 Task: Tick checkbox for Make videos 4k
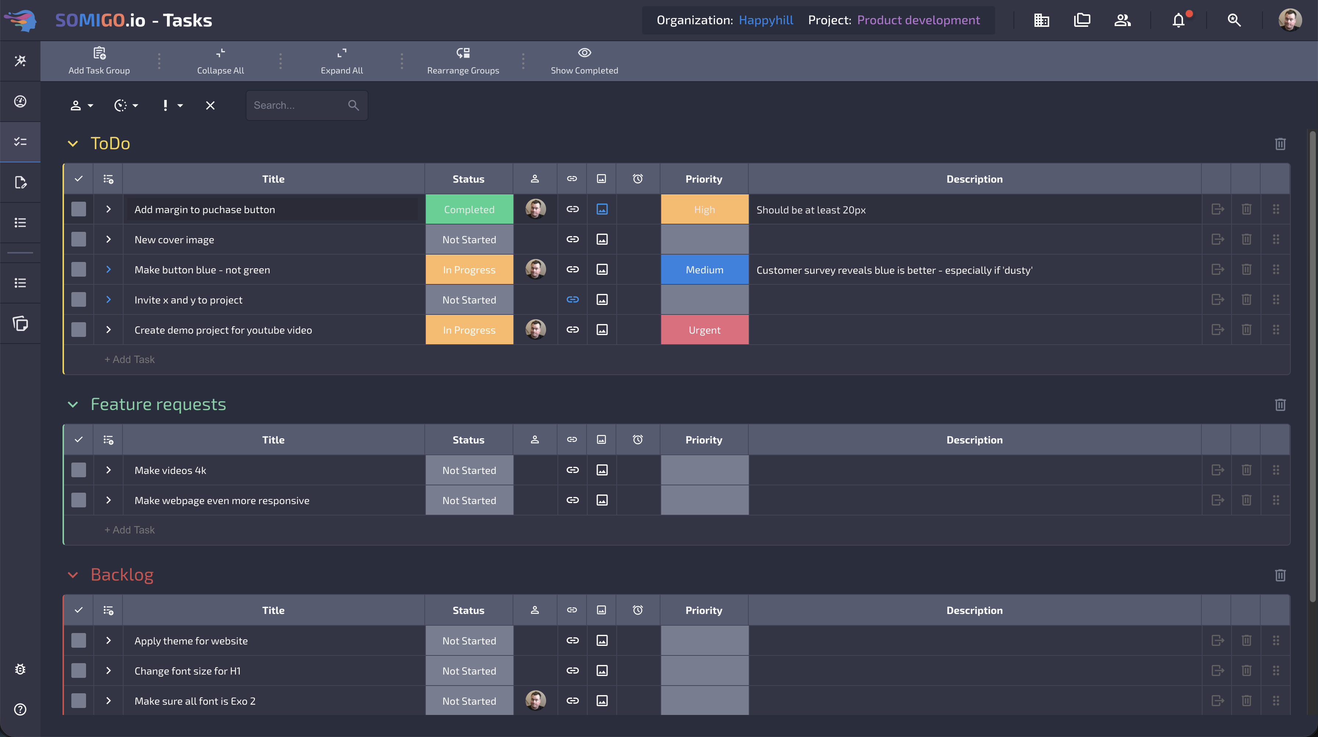click(x=79, y=470)
